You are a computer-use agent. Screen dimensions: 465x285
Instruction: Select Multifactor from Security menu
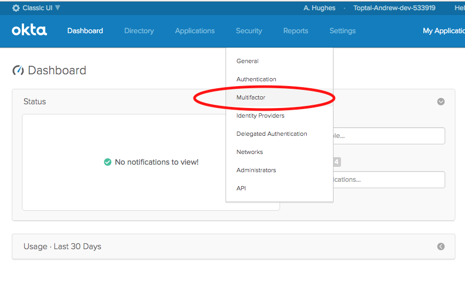tap(251, 97)
